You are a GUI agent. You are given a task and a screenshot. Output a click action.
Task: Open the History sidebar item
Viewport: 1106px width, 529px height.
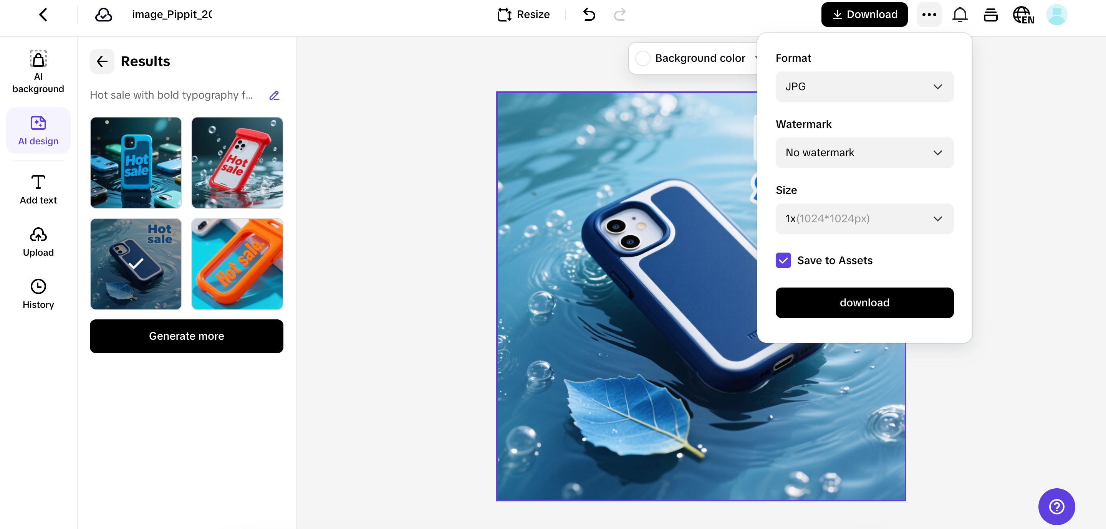[x=38, y=294]
